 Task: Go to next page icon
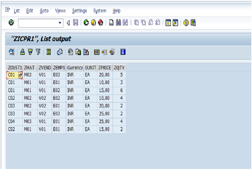[x=151, y=23]
